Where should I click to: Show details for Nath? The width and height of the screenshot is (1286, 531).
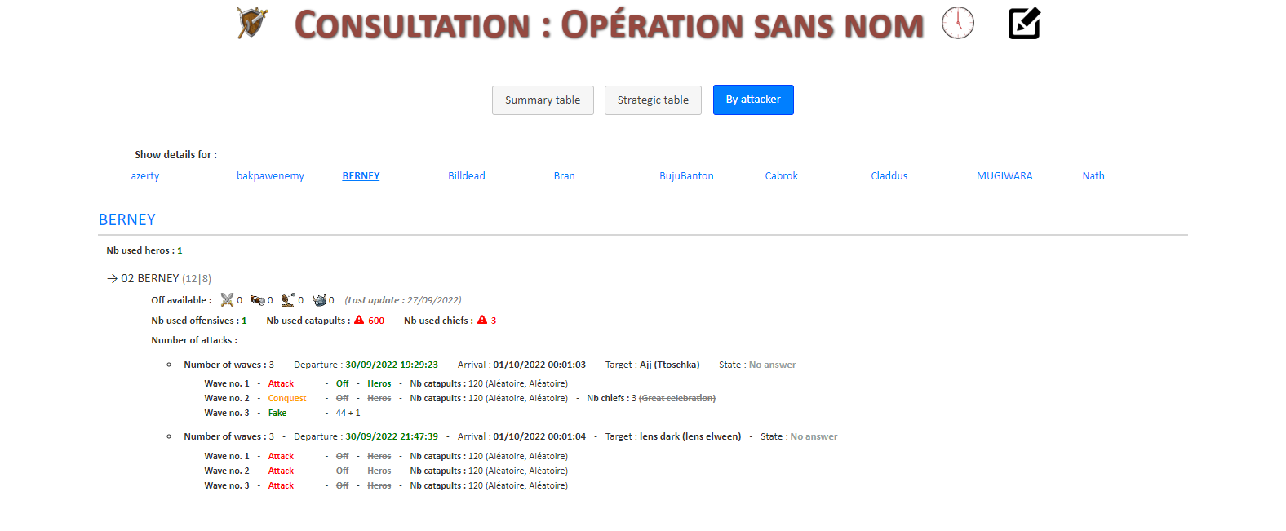pyautogui.click(x=1093, y=175)
